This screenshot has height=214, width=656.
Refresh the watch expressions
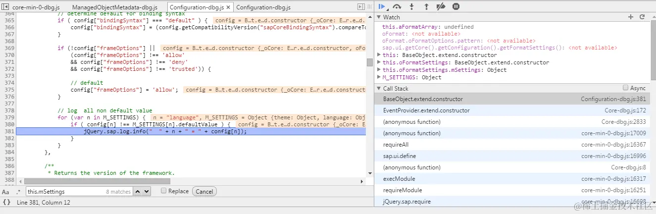tap(642, 17)
